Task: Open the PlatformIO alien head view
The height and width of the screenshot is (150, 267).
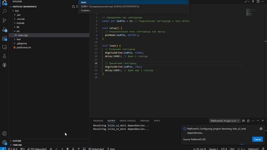Action: click(x=5, y=65)
